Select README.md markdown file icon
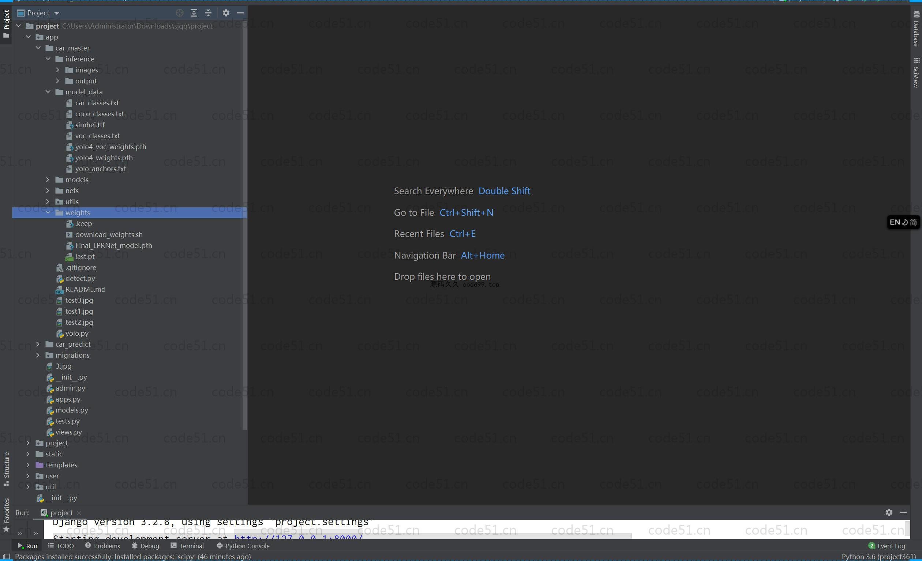Viewport: 922px width, 561px height. [60, 290]
